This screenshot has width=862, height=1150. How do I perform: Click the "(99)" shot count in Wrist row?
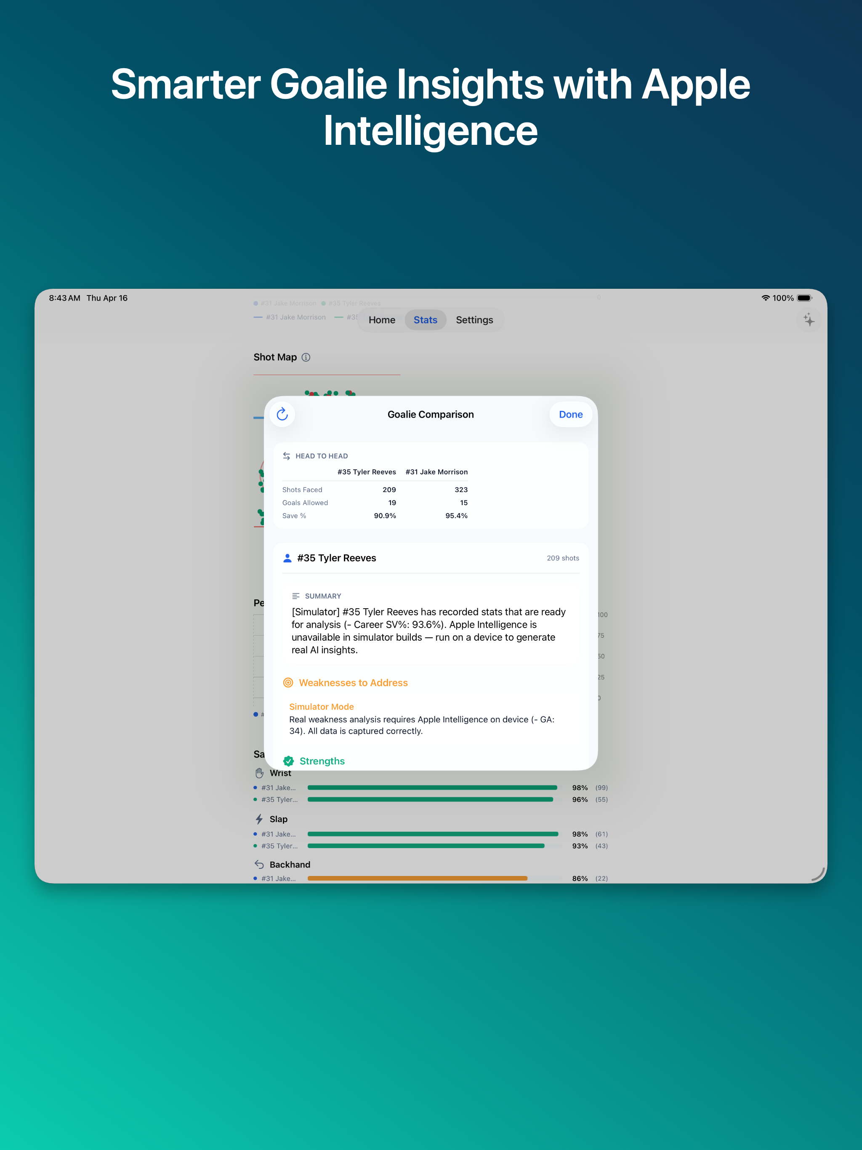(x=601, y=788)
